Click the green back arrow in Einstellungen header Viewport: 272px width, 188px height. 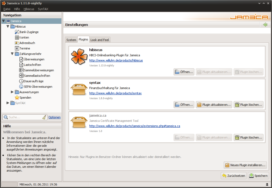265,25
